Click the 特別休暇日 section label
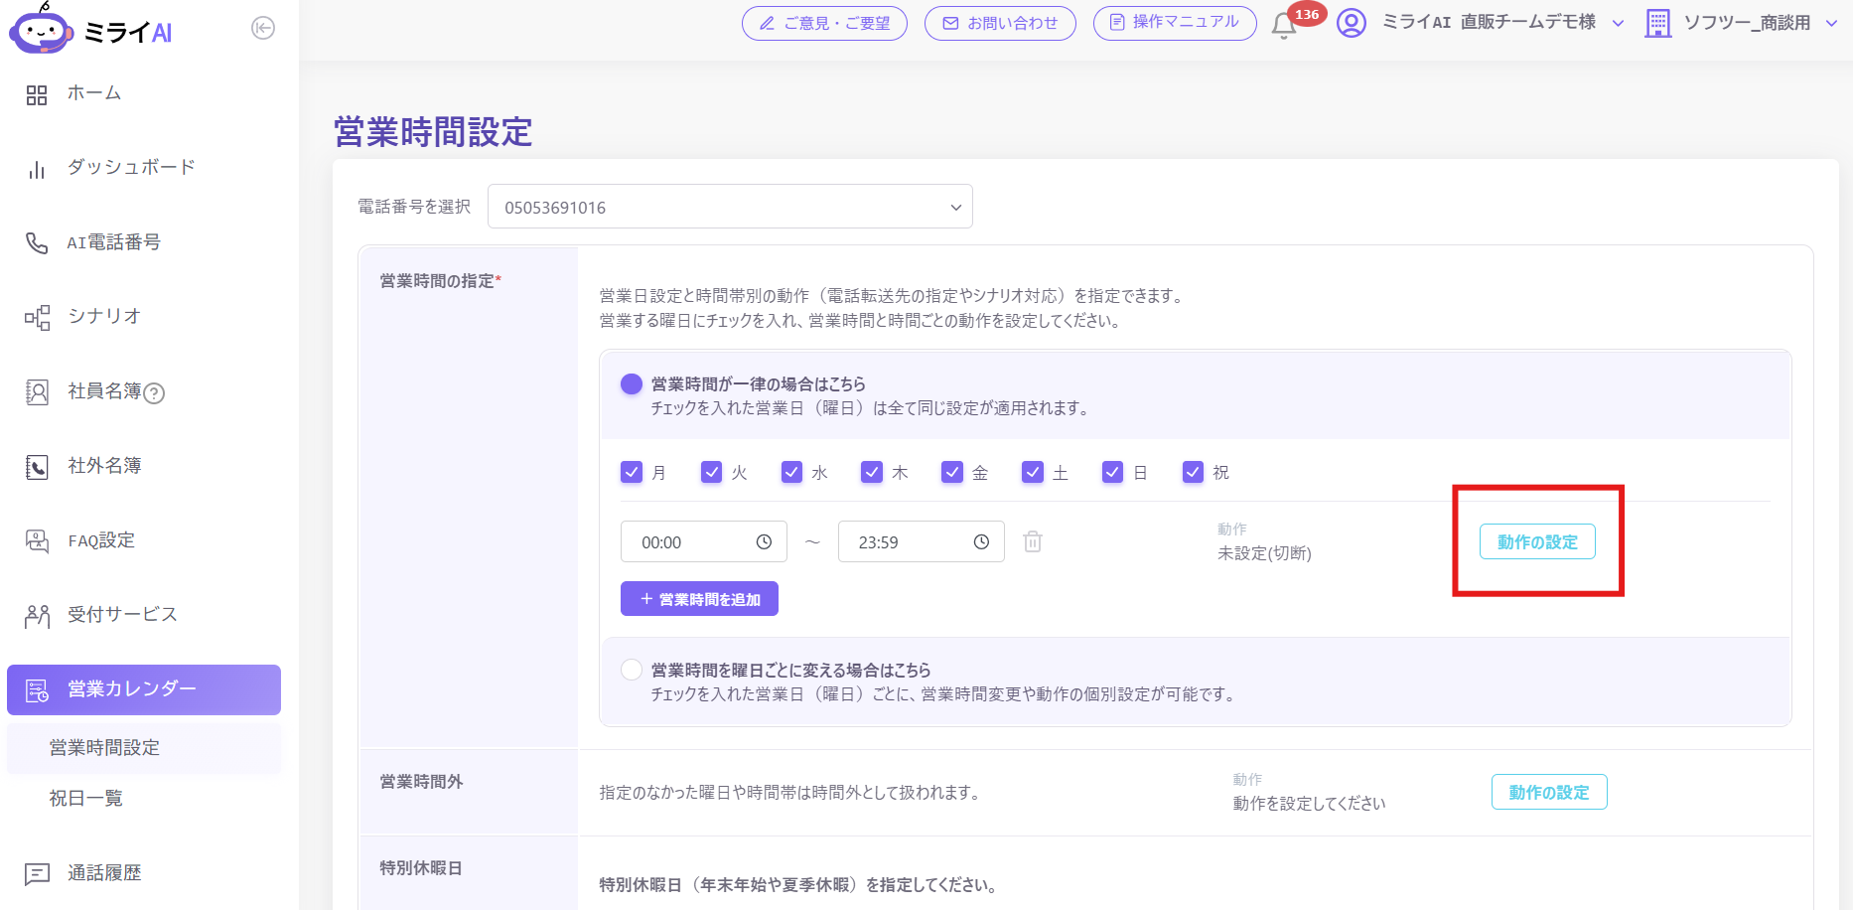 pos(421,868)
